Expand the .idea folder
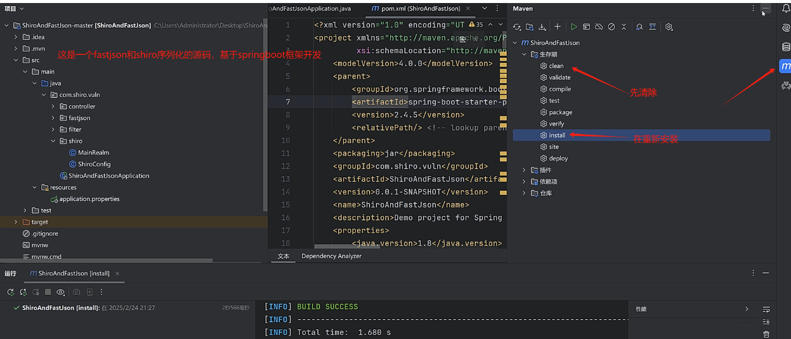The height and width of the screenshot is (339, 791). coord(16,37)
